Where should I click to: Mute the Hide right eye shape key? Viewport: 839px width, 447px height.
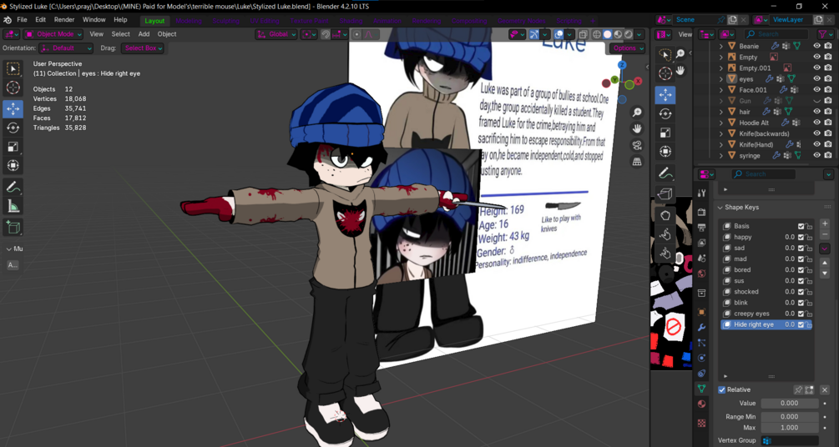tap(801, 324)
